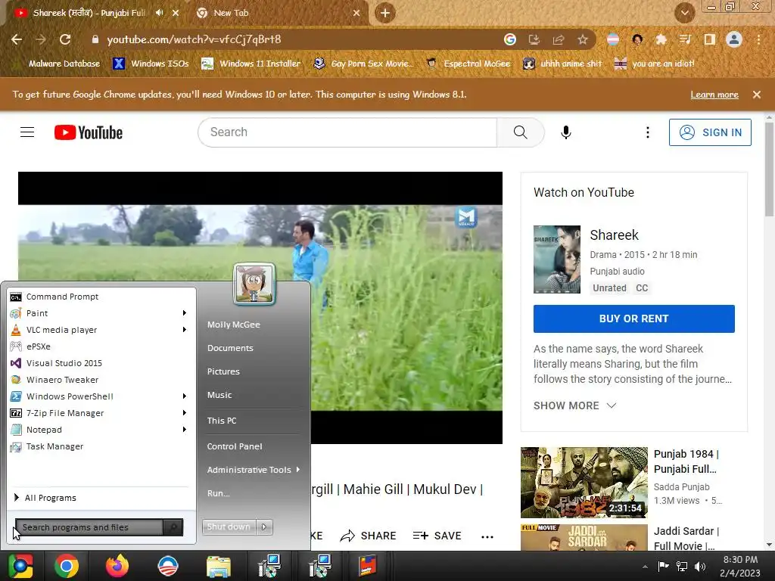The width and height of the screenshot is (775, 581).
Task: Click Learn more in update banner
Action: pos(714,95)
